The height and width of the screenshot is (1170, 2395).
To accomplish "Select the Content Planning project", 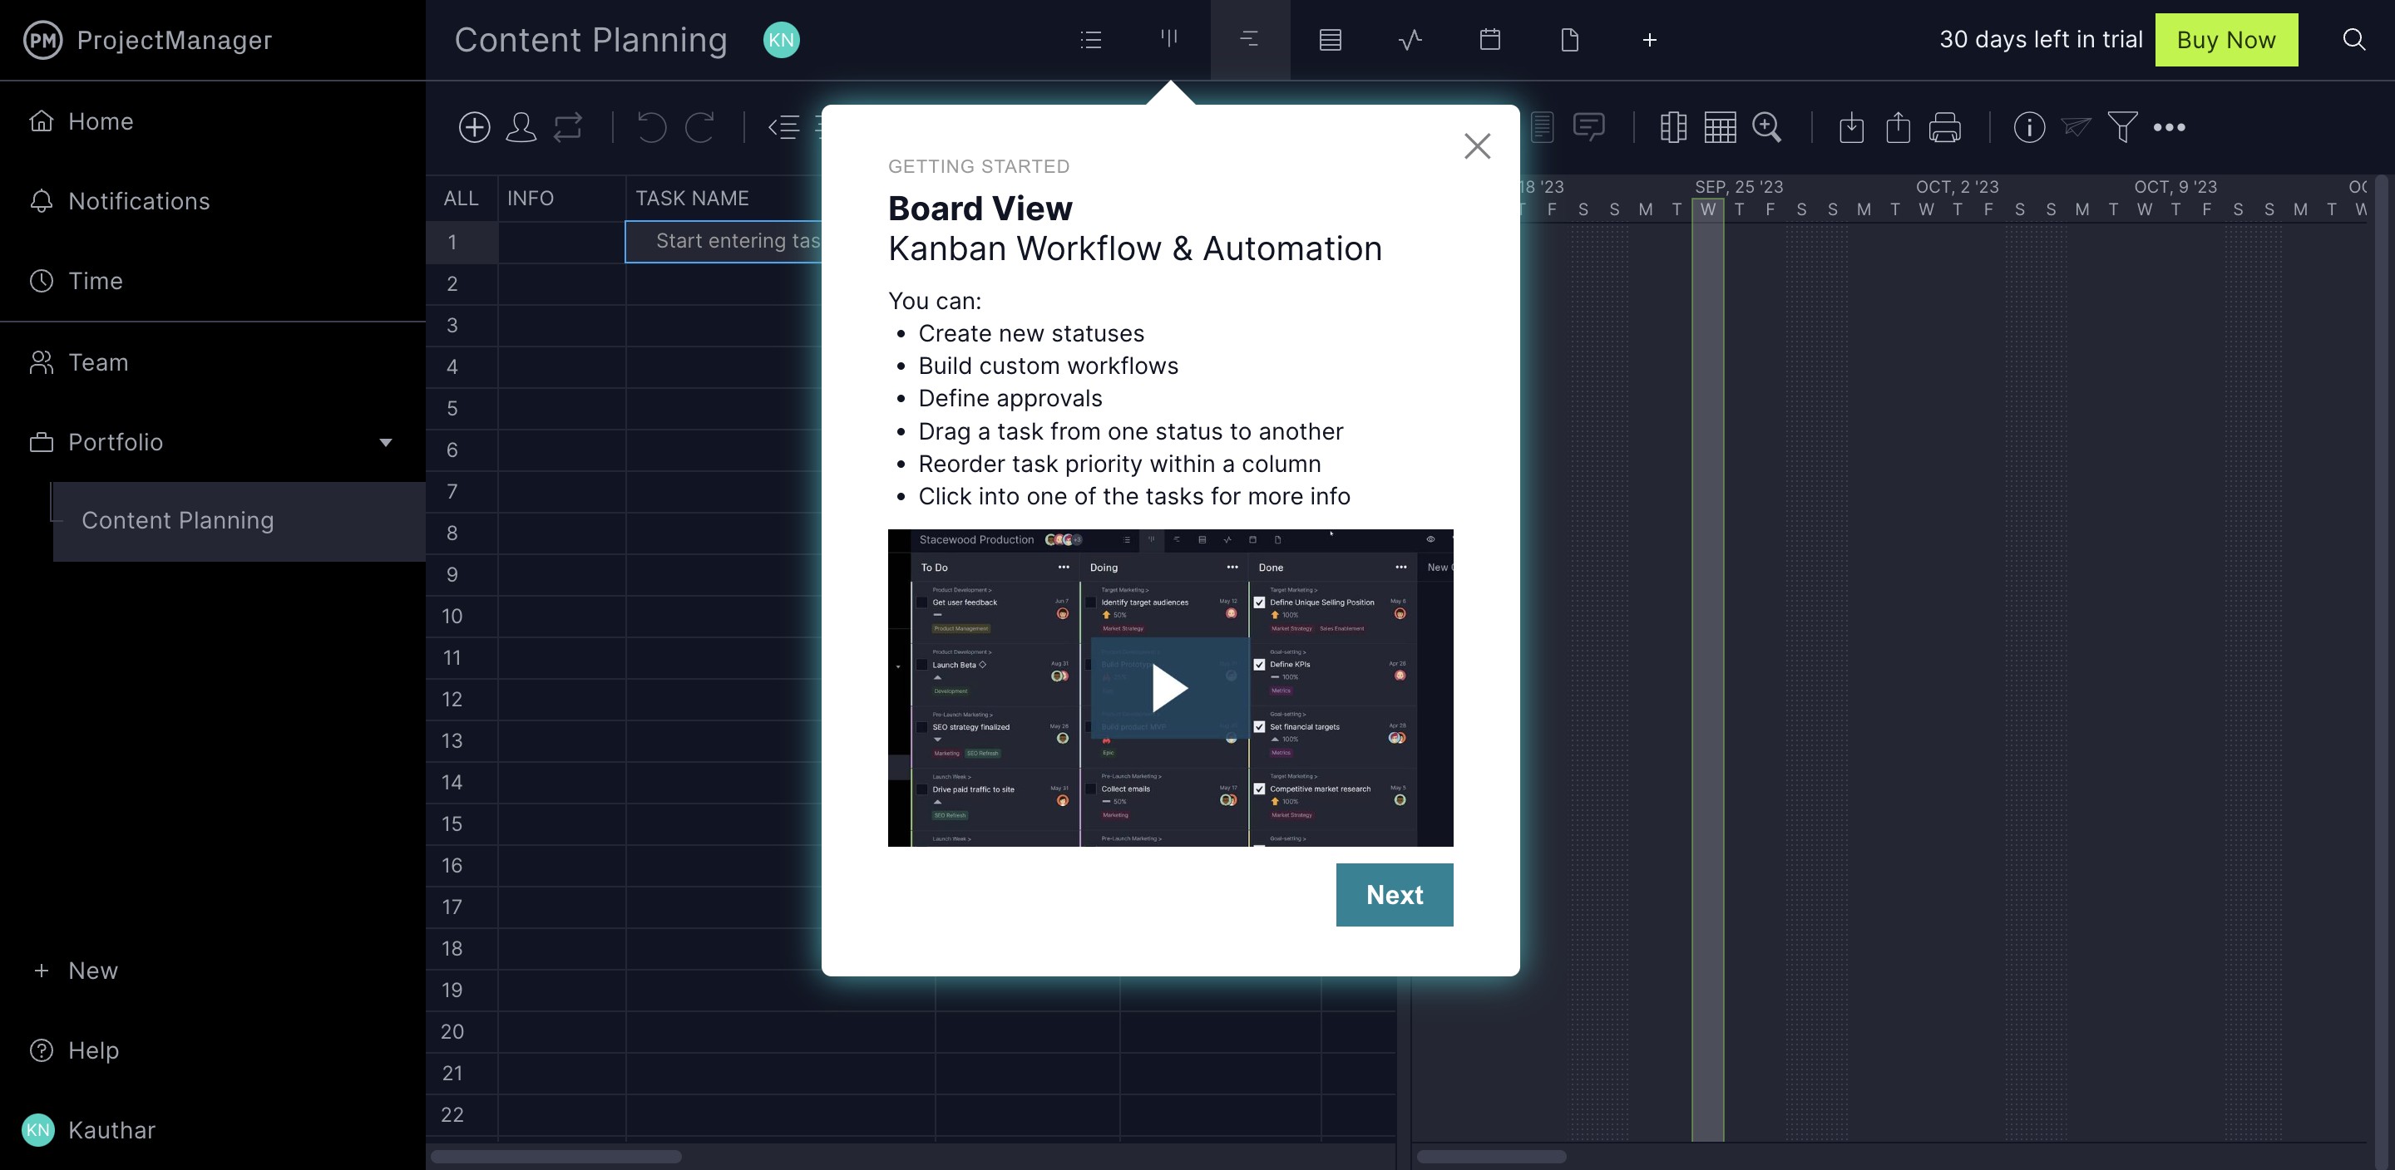I will coord(239,520).
